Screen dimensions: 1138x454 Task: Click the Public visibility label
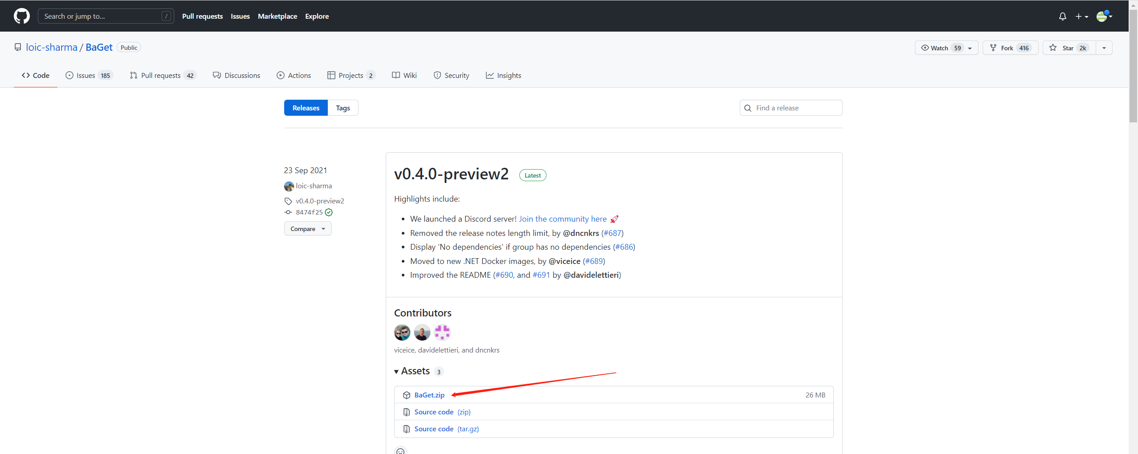click(129, 47)
